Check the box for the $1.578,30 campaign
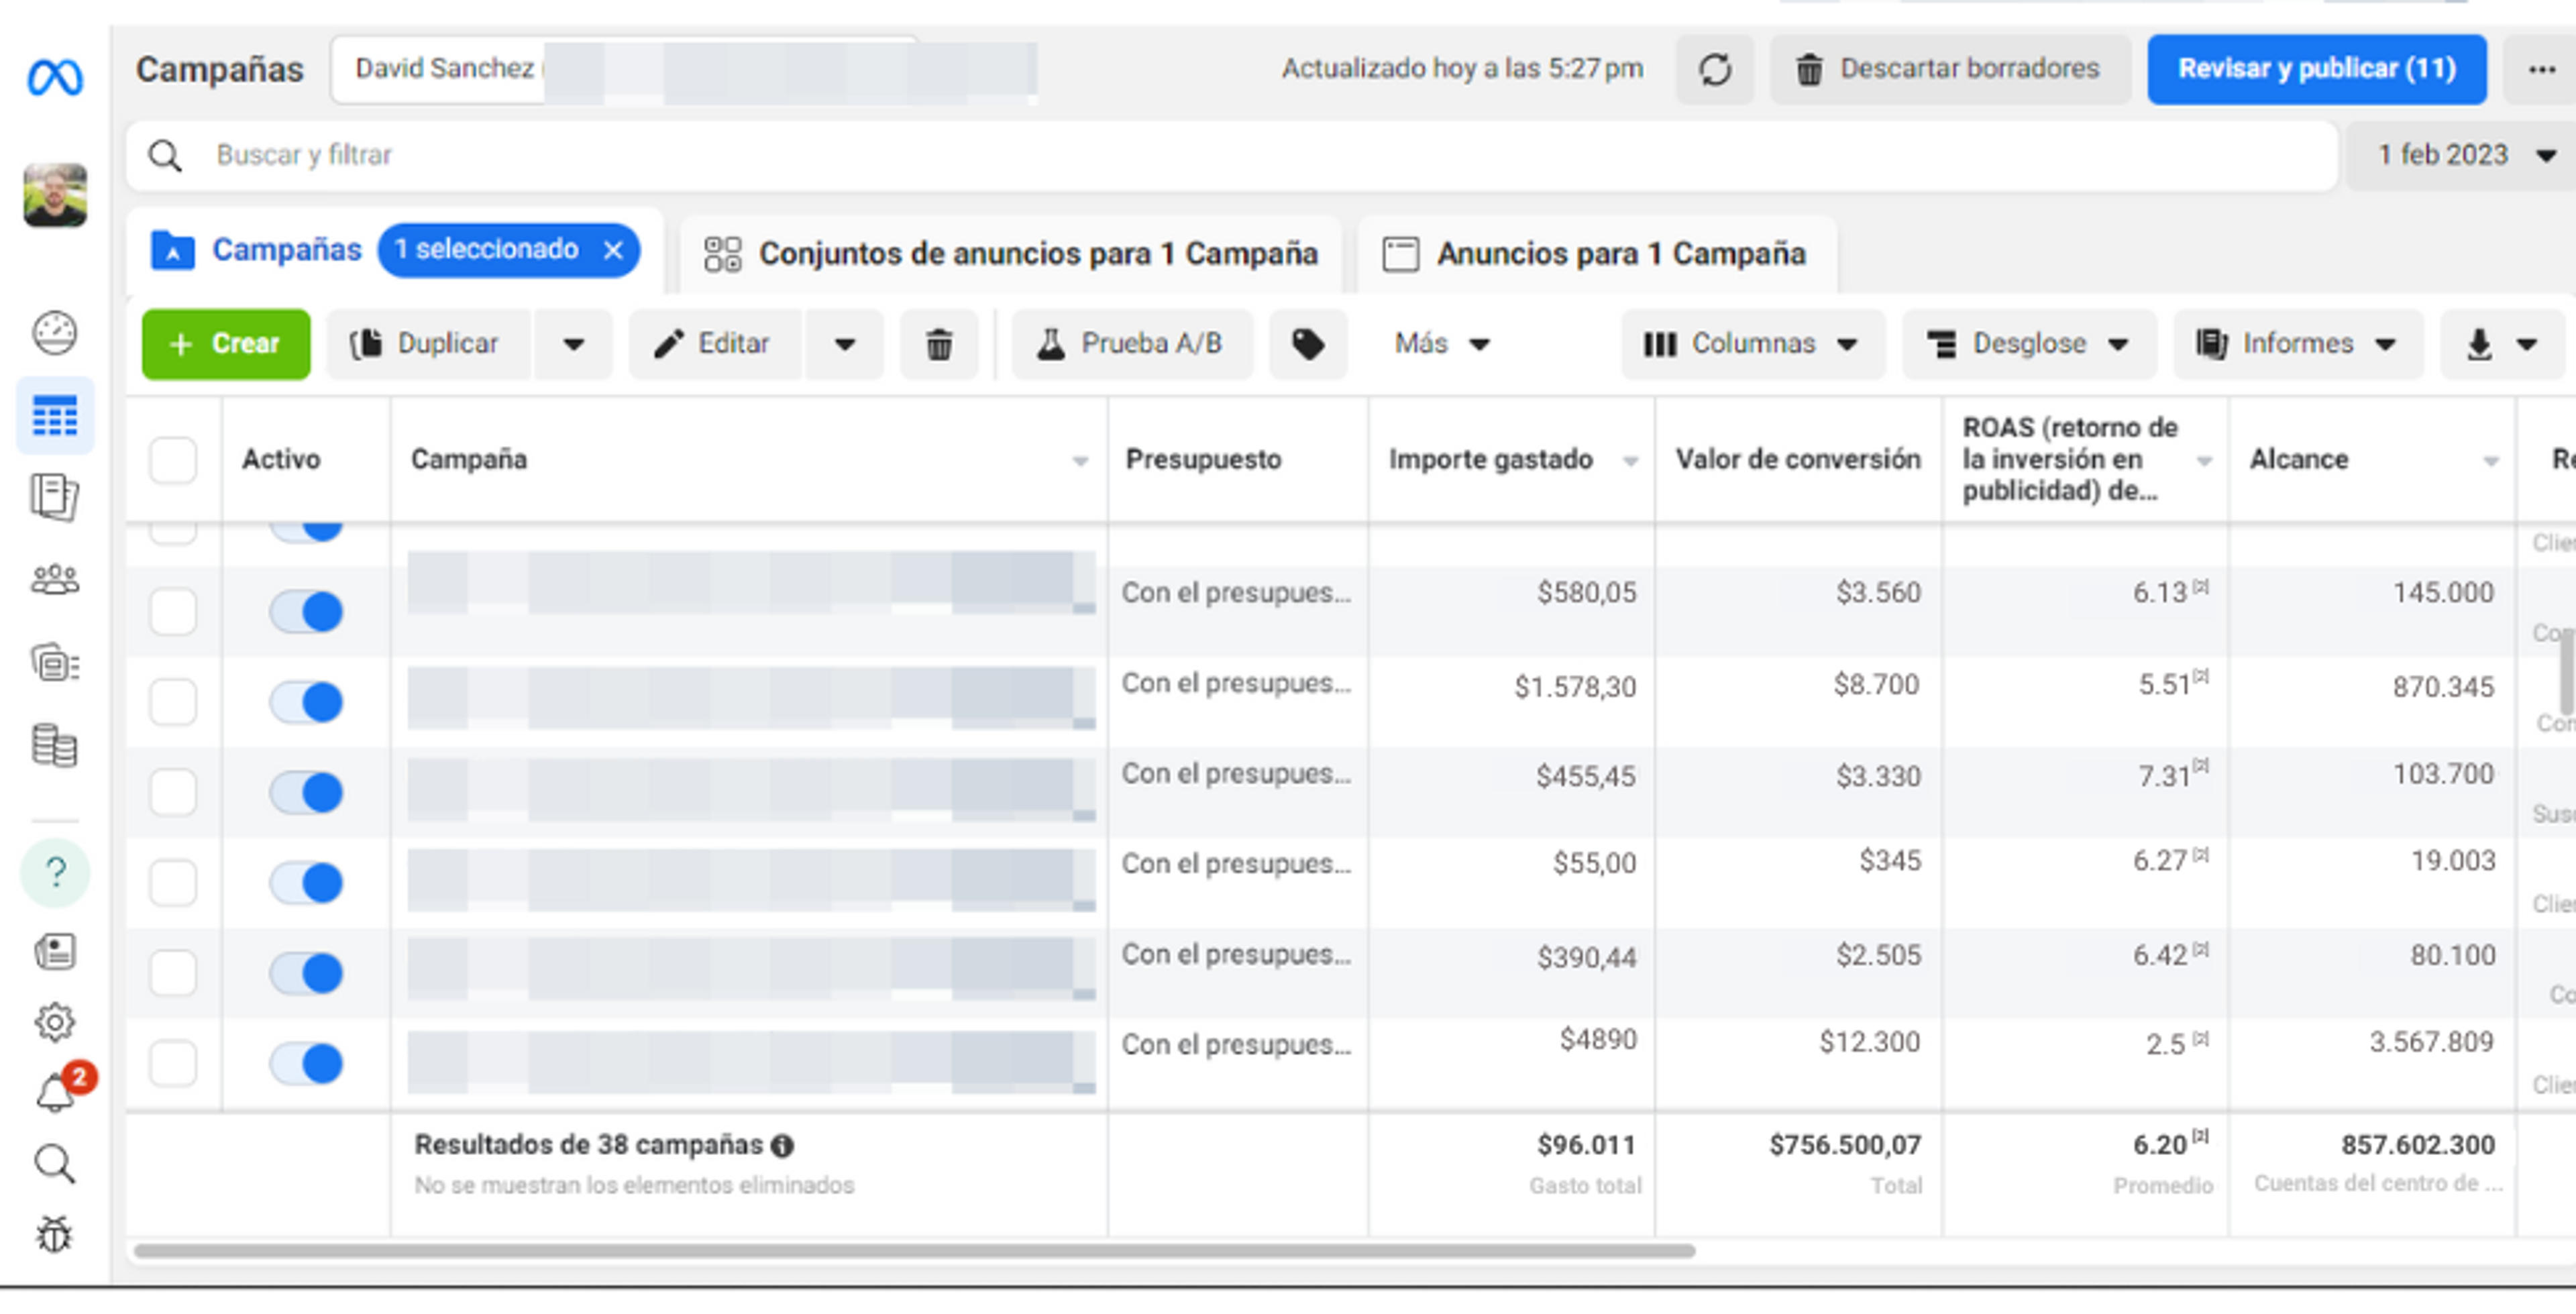The image size is (2576, 1314). coord(173,701)
